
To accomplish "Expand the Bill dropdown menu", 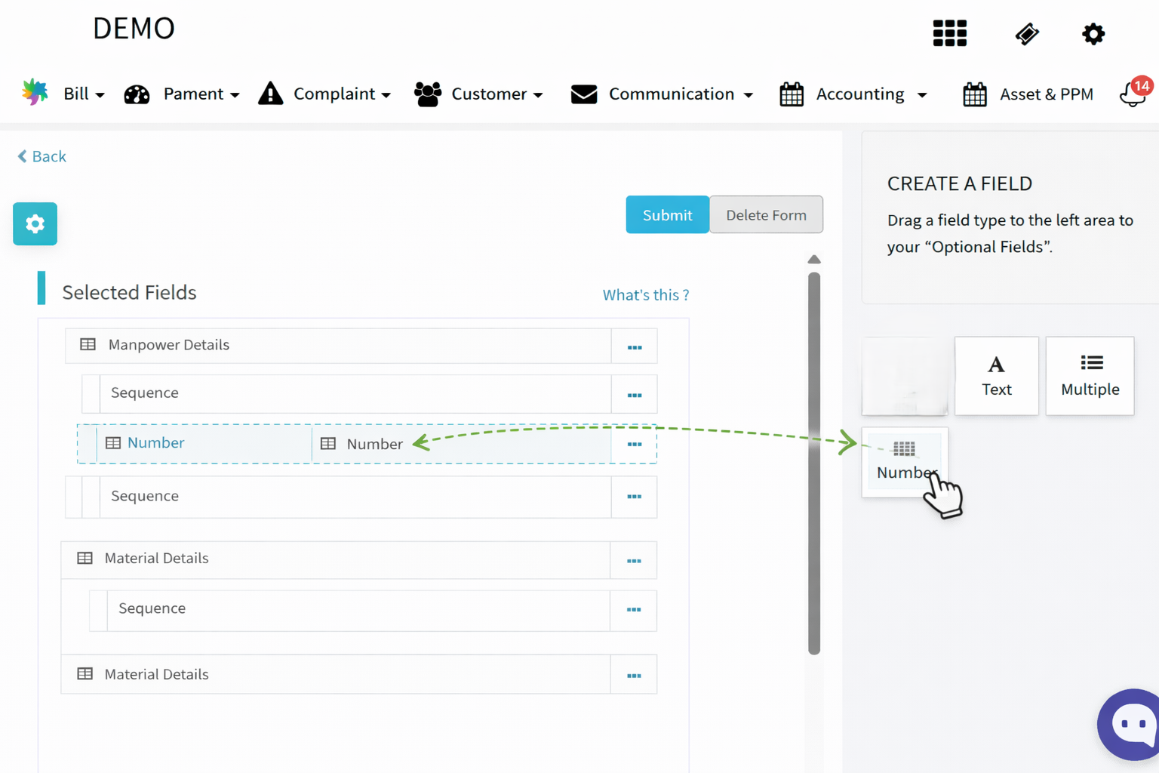I will [x=83, y=94].
